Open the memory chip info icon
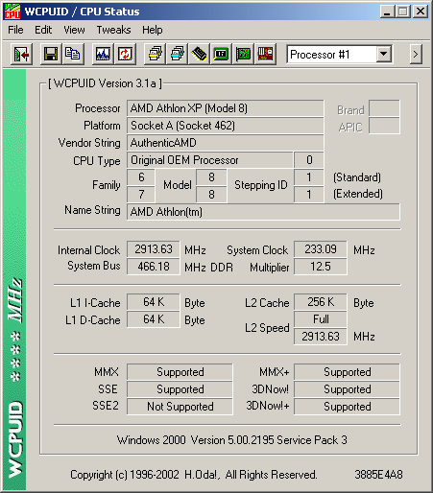 click(x=199, y=54)
